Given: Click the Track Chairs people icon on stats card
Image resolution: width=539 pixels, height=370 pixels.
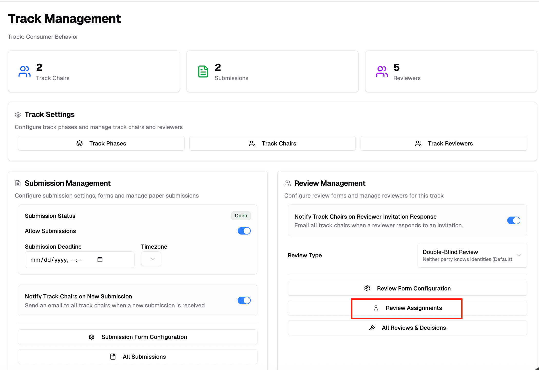Looking at the screenshot, I should tap(24, 72).
